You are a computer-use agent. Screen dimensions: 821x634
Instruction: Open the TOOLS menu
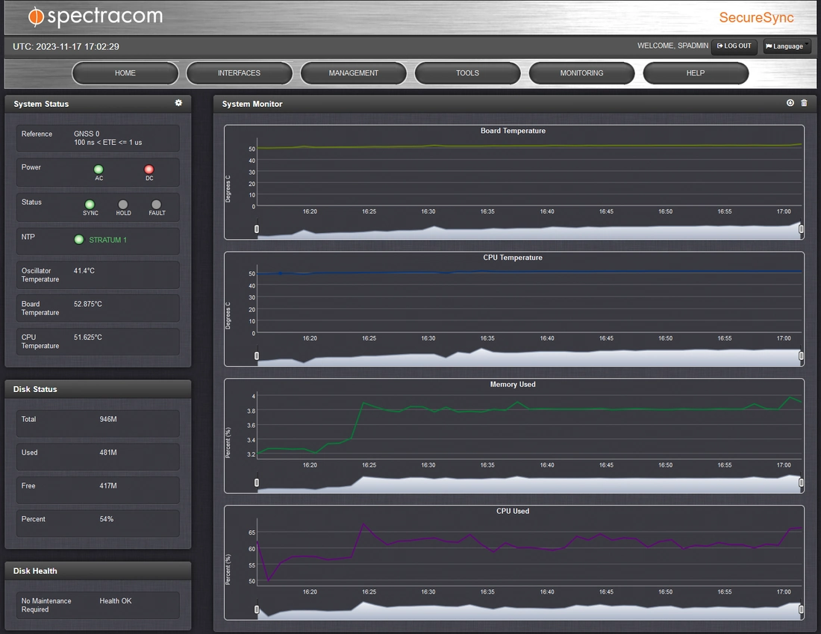point(467,73)
